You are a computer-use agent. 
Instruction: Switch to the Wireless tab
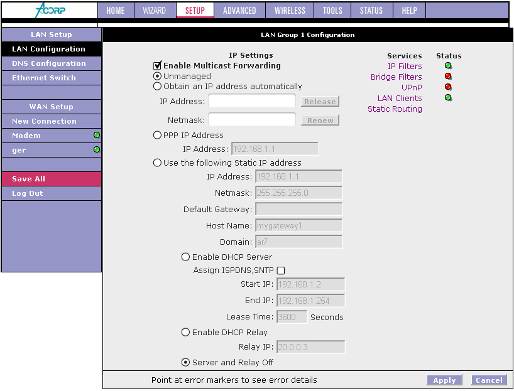290,11
